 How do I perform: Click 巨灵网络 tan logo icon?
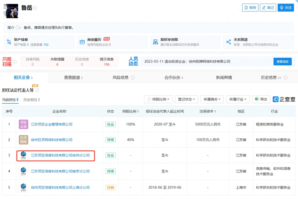[x=23, y=140]
